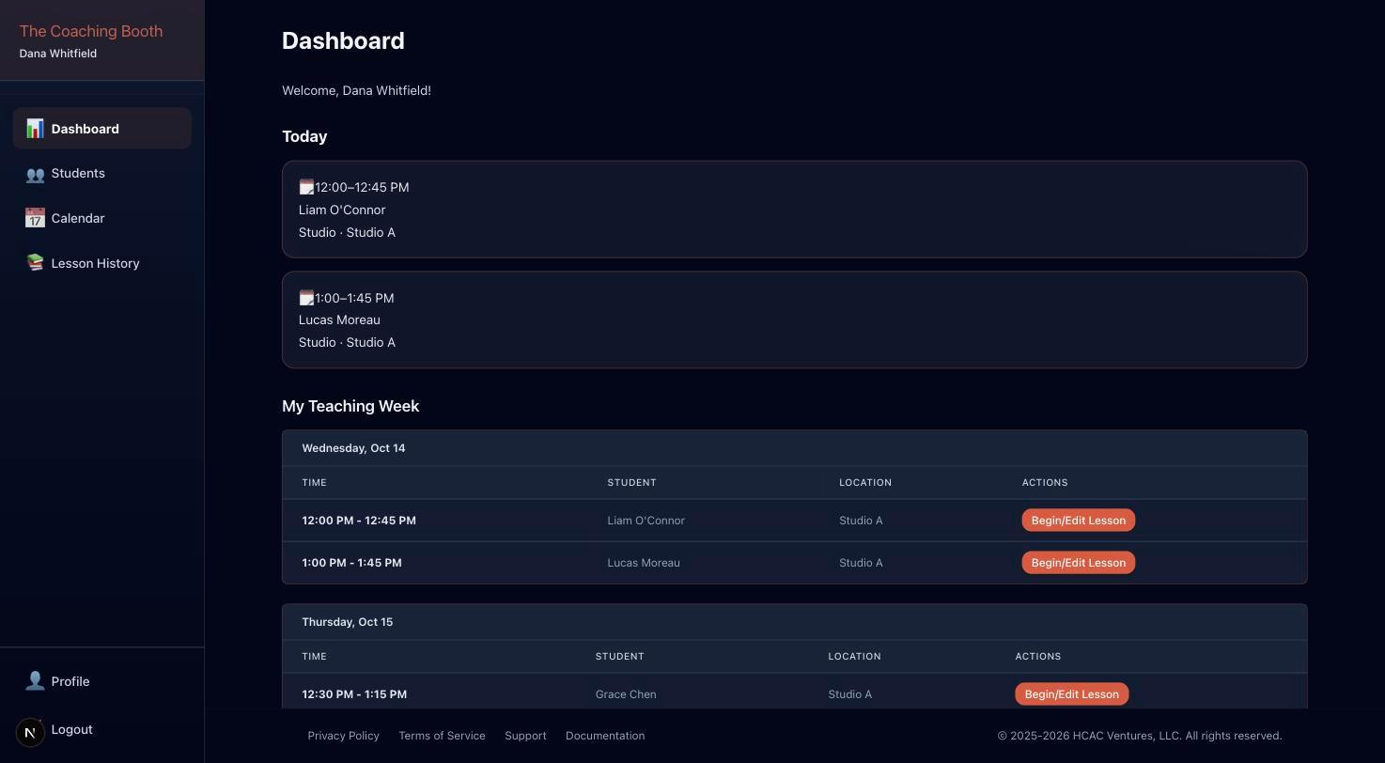Go to the Students page

[x=102, y=174]
